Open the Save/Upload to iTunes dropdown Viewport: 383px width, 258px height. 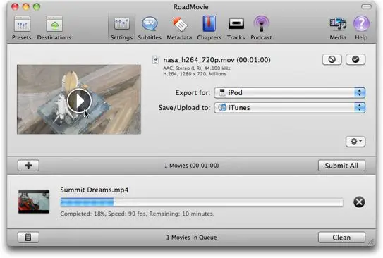click(x=289, y=108)
